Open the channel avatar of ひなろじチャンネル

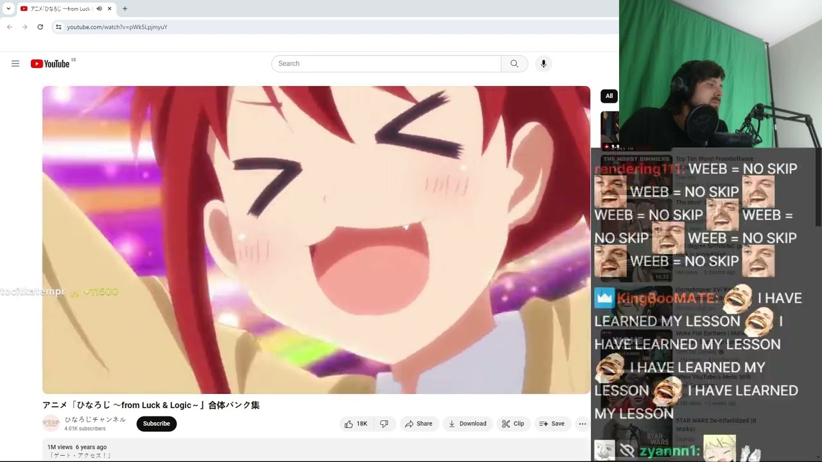pos(51,424)
